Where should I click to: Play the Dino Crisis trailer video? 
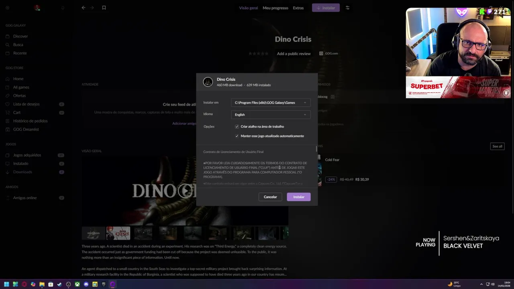pos(185,191)
